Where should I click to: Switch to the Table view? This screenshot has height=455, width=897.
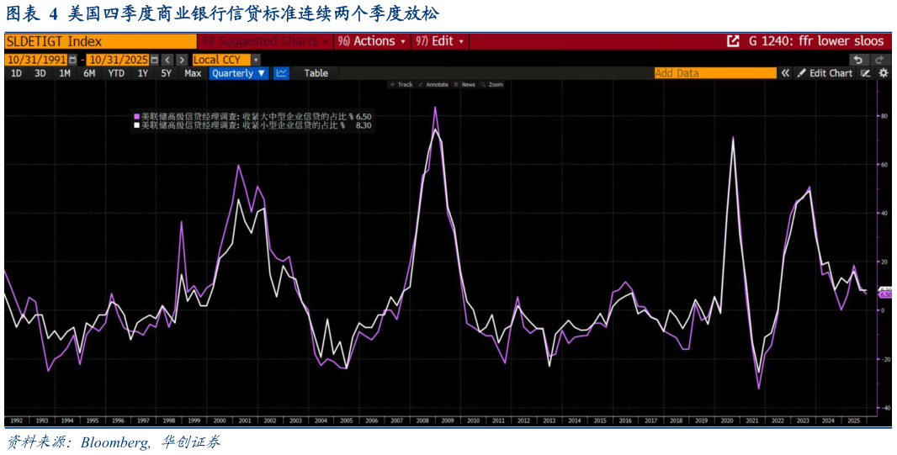point(316,73)
